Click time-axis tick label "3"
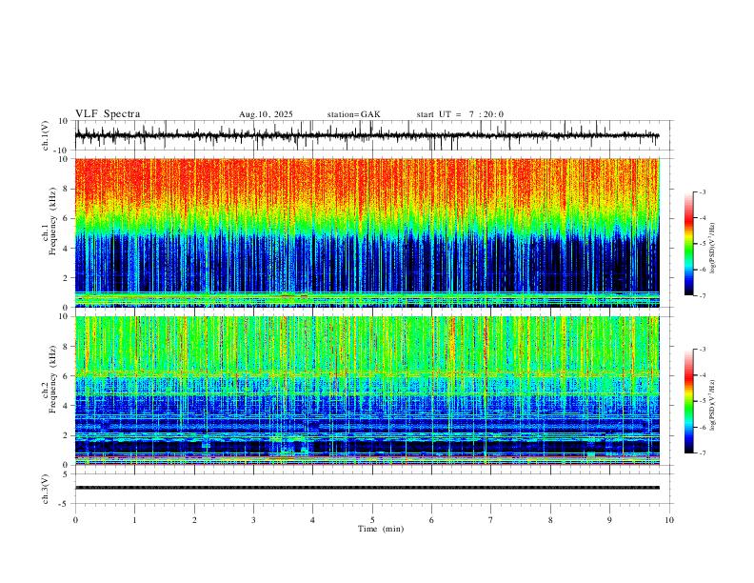 253,520
